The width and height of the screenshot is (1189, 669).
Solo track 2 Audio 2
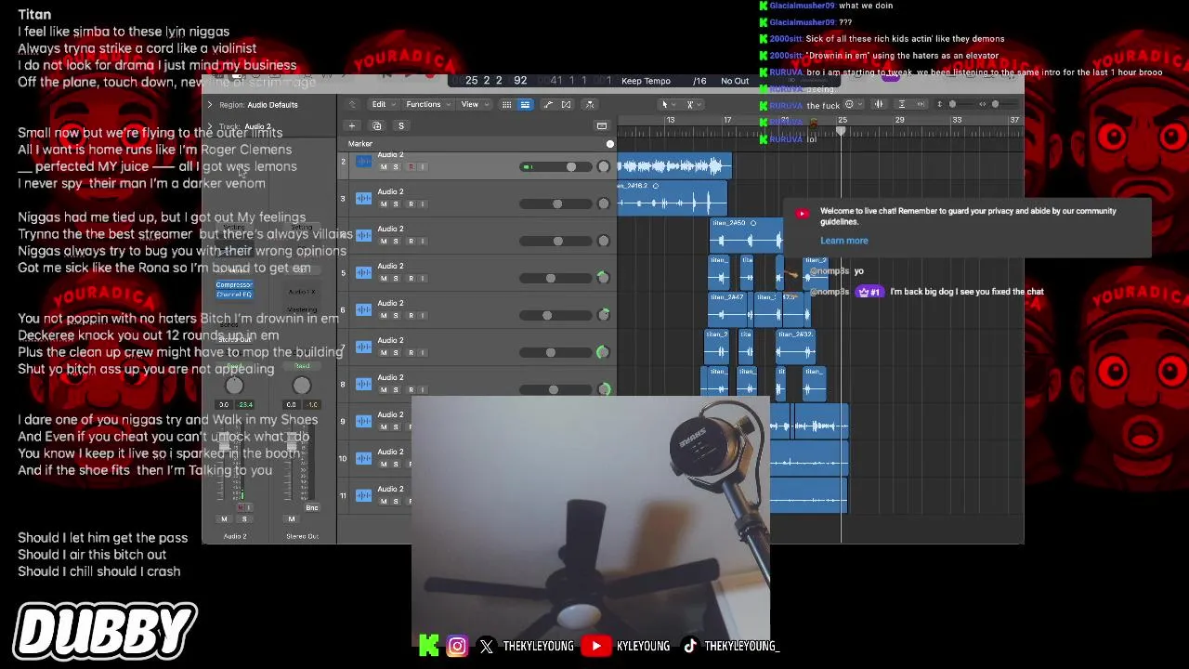point(396,167)
